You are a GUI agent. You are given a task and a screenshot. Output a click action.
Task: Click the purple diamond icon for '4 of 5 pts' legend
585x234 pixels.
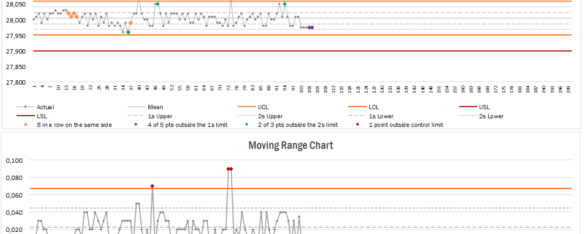coord(136,125)
